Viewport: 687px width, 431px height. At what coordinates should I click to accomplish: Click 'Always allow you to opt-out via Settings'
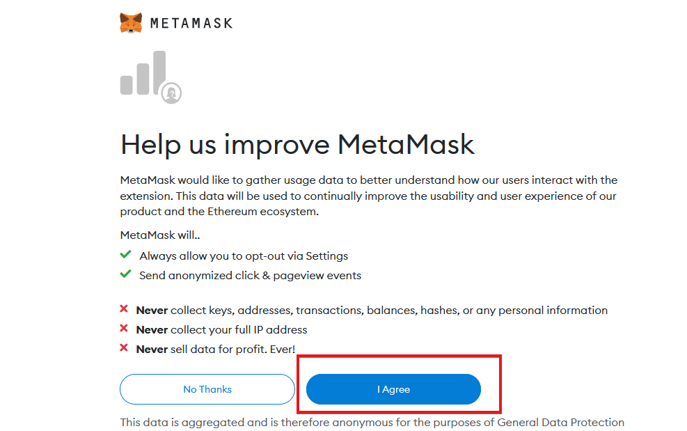click(244, 256)
